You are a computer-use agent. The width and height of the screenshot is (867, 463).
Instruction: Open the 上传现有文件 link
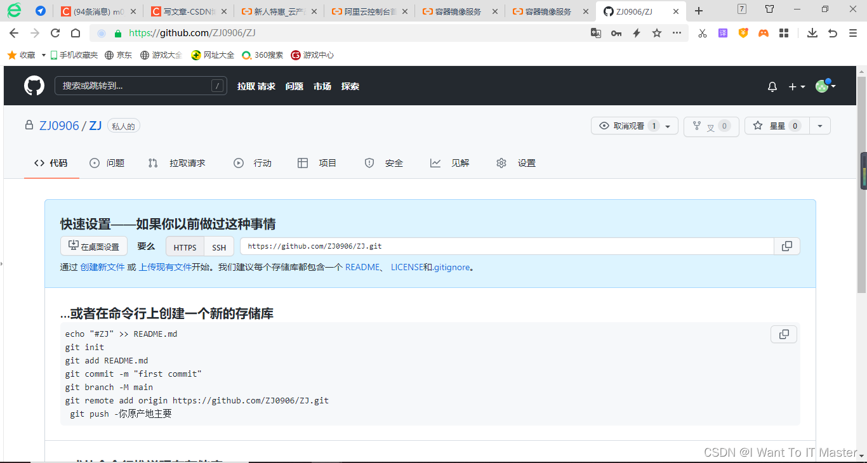click(x=165, y=268)
